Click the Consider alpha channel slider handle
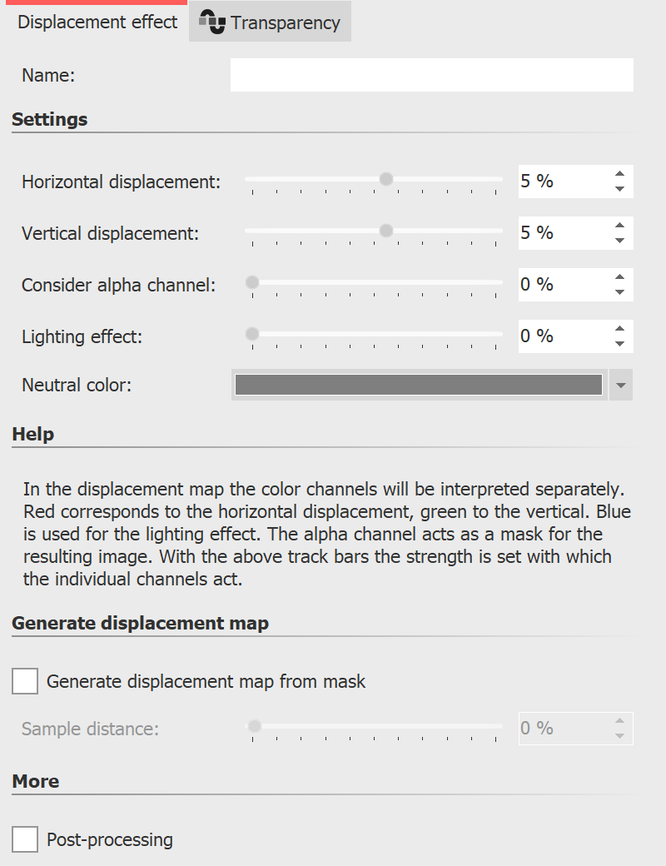 tap(251, 281)
